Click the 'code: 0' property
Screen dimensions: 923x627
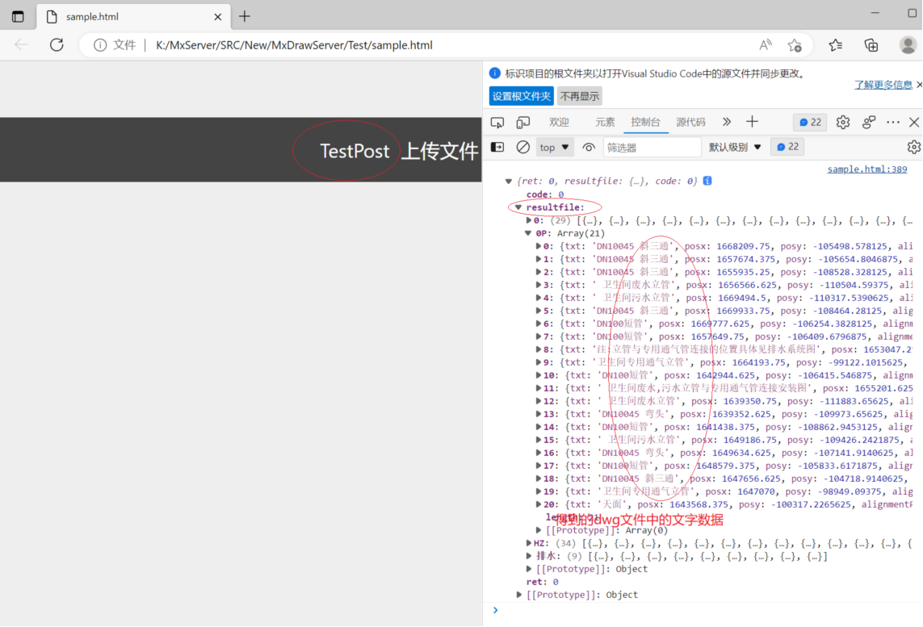click(x=545, y=194)
